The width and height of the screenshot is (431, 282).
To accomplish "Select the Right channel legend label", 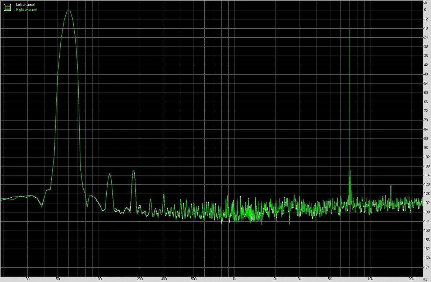I will click(x=26, y=10).
